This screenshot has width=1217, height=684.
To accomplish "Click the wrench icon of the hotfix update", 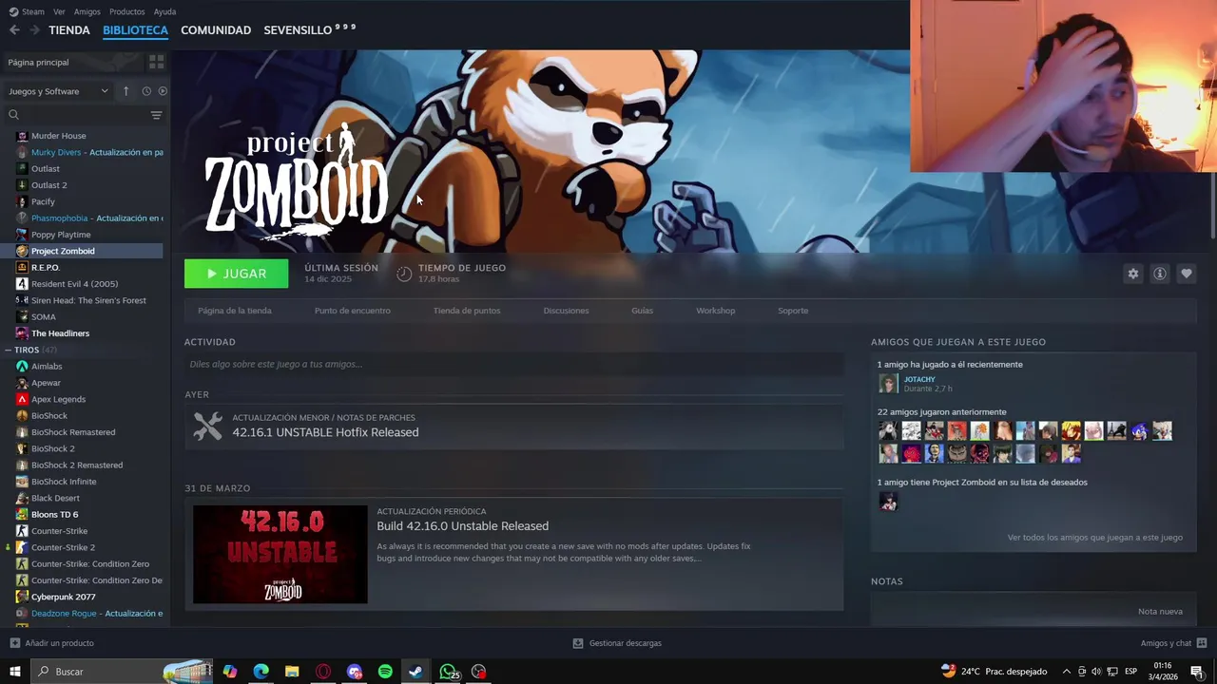I will click(207, 426).
